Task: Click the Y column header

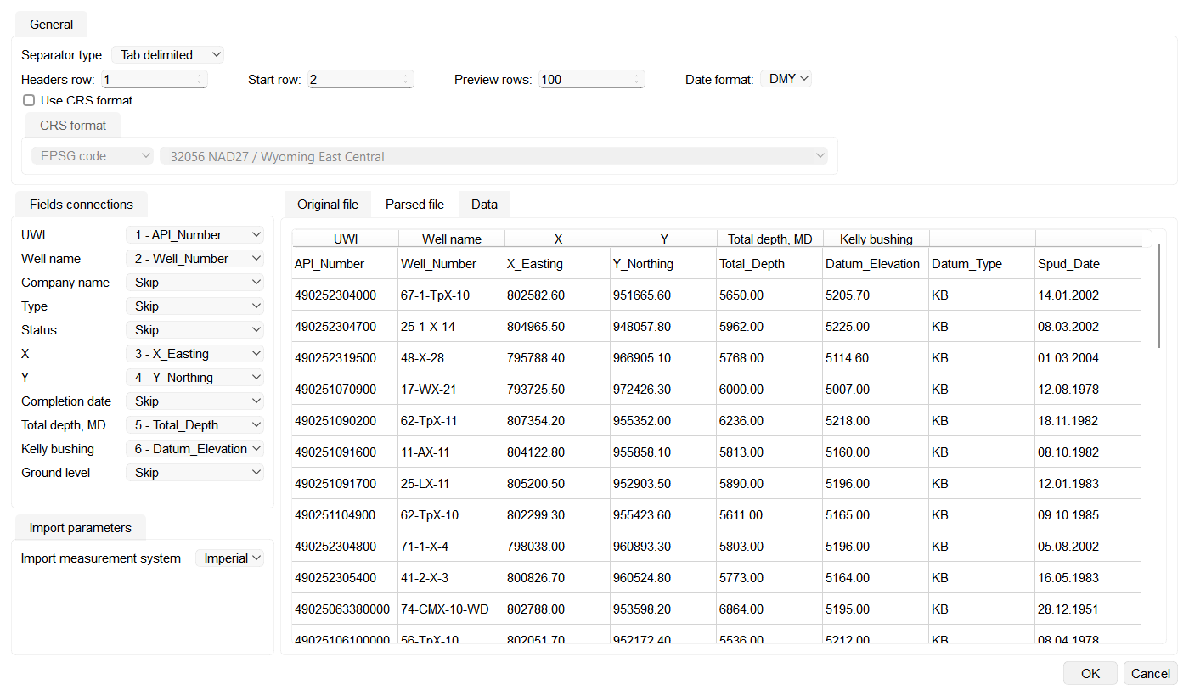Action: [x=664, y=239]
